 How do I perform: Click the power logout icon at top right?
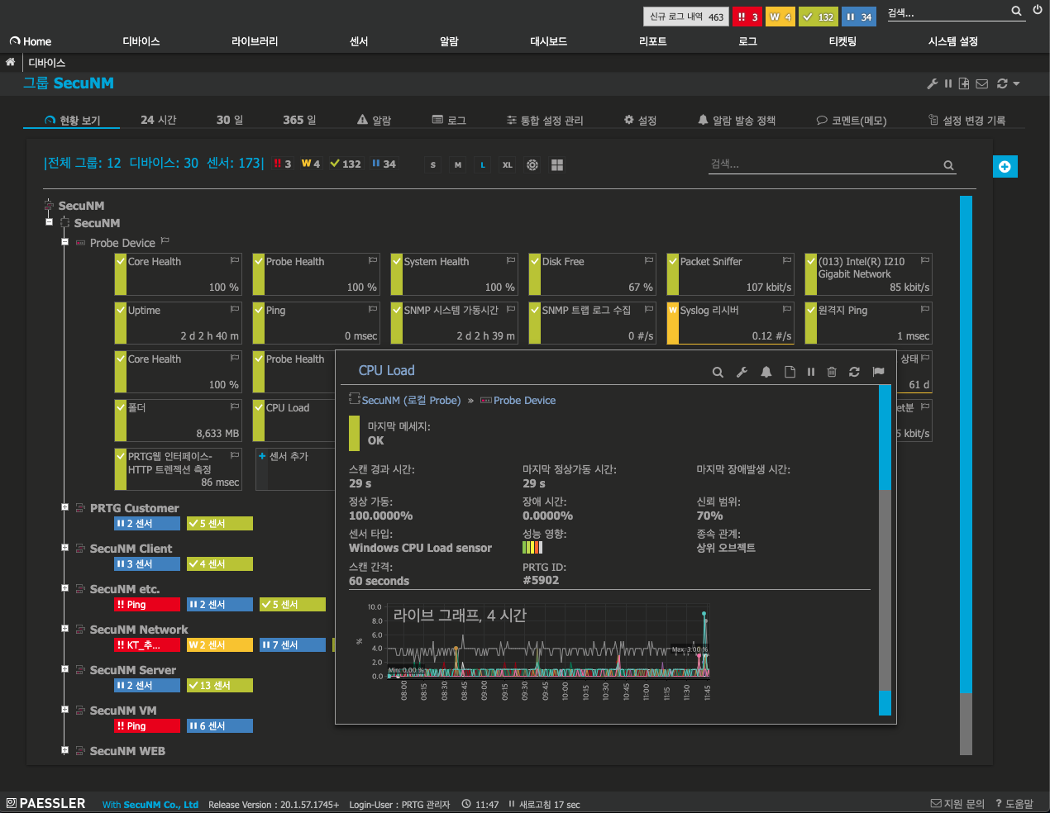[x=1038, y=11]
